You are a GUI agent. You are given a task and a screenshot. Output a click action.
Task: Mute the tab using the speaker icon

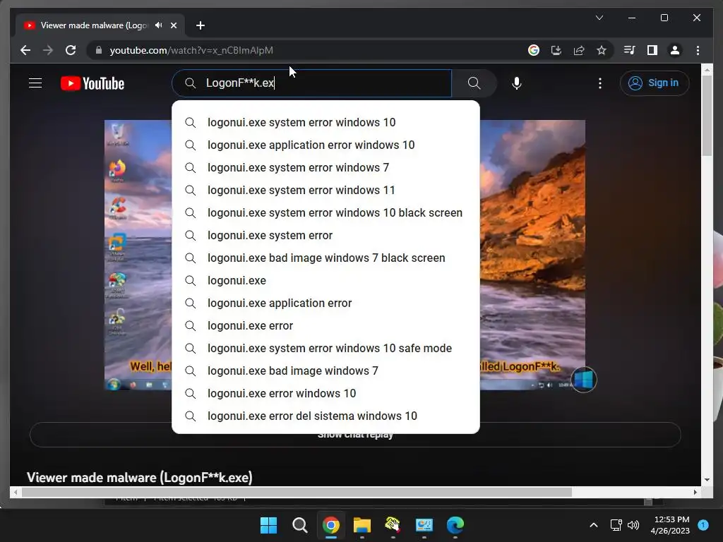pyautogui.click(x=159, y=25)
